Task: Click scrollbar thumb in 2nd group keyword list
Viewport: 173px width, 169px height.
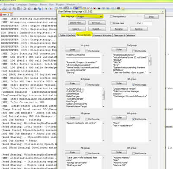Action: pyautogui.click(x=150, y=61)
